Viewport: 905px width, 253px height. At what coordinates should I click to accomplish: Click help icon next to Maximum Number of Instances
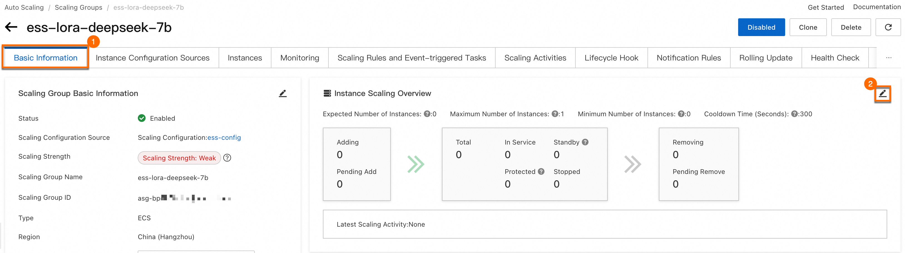555,114
